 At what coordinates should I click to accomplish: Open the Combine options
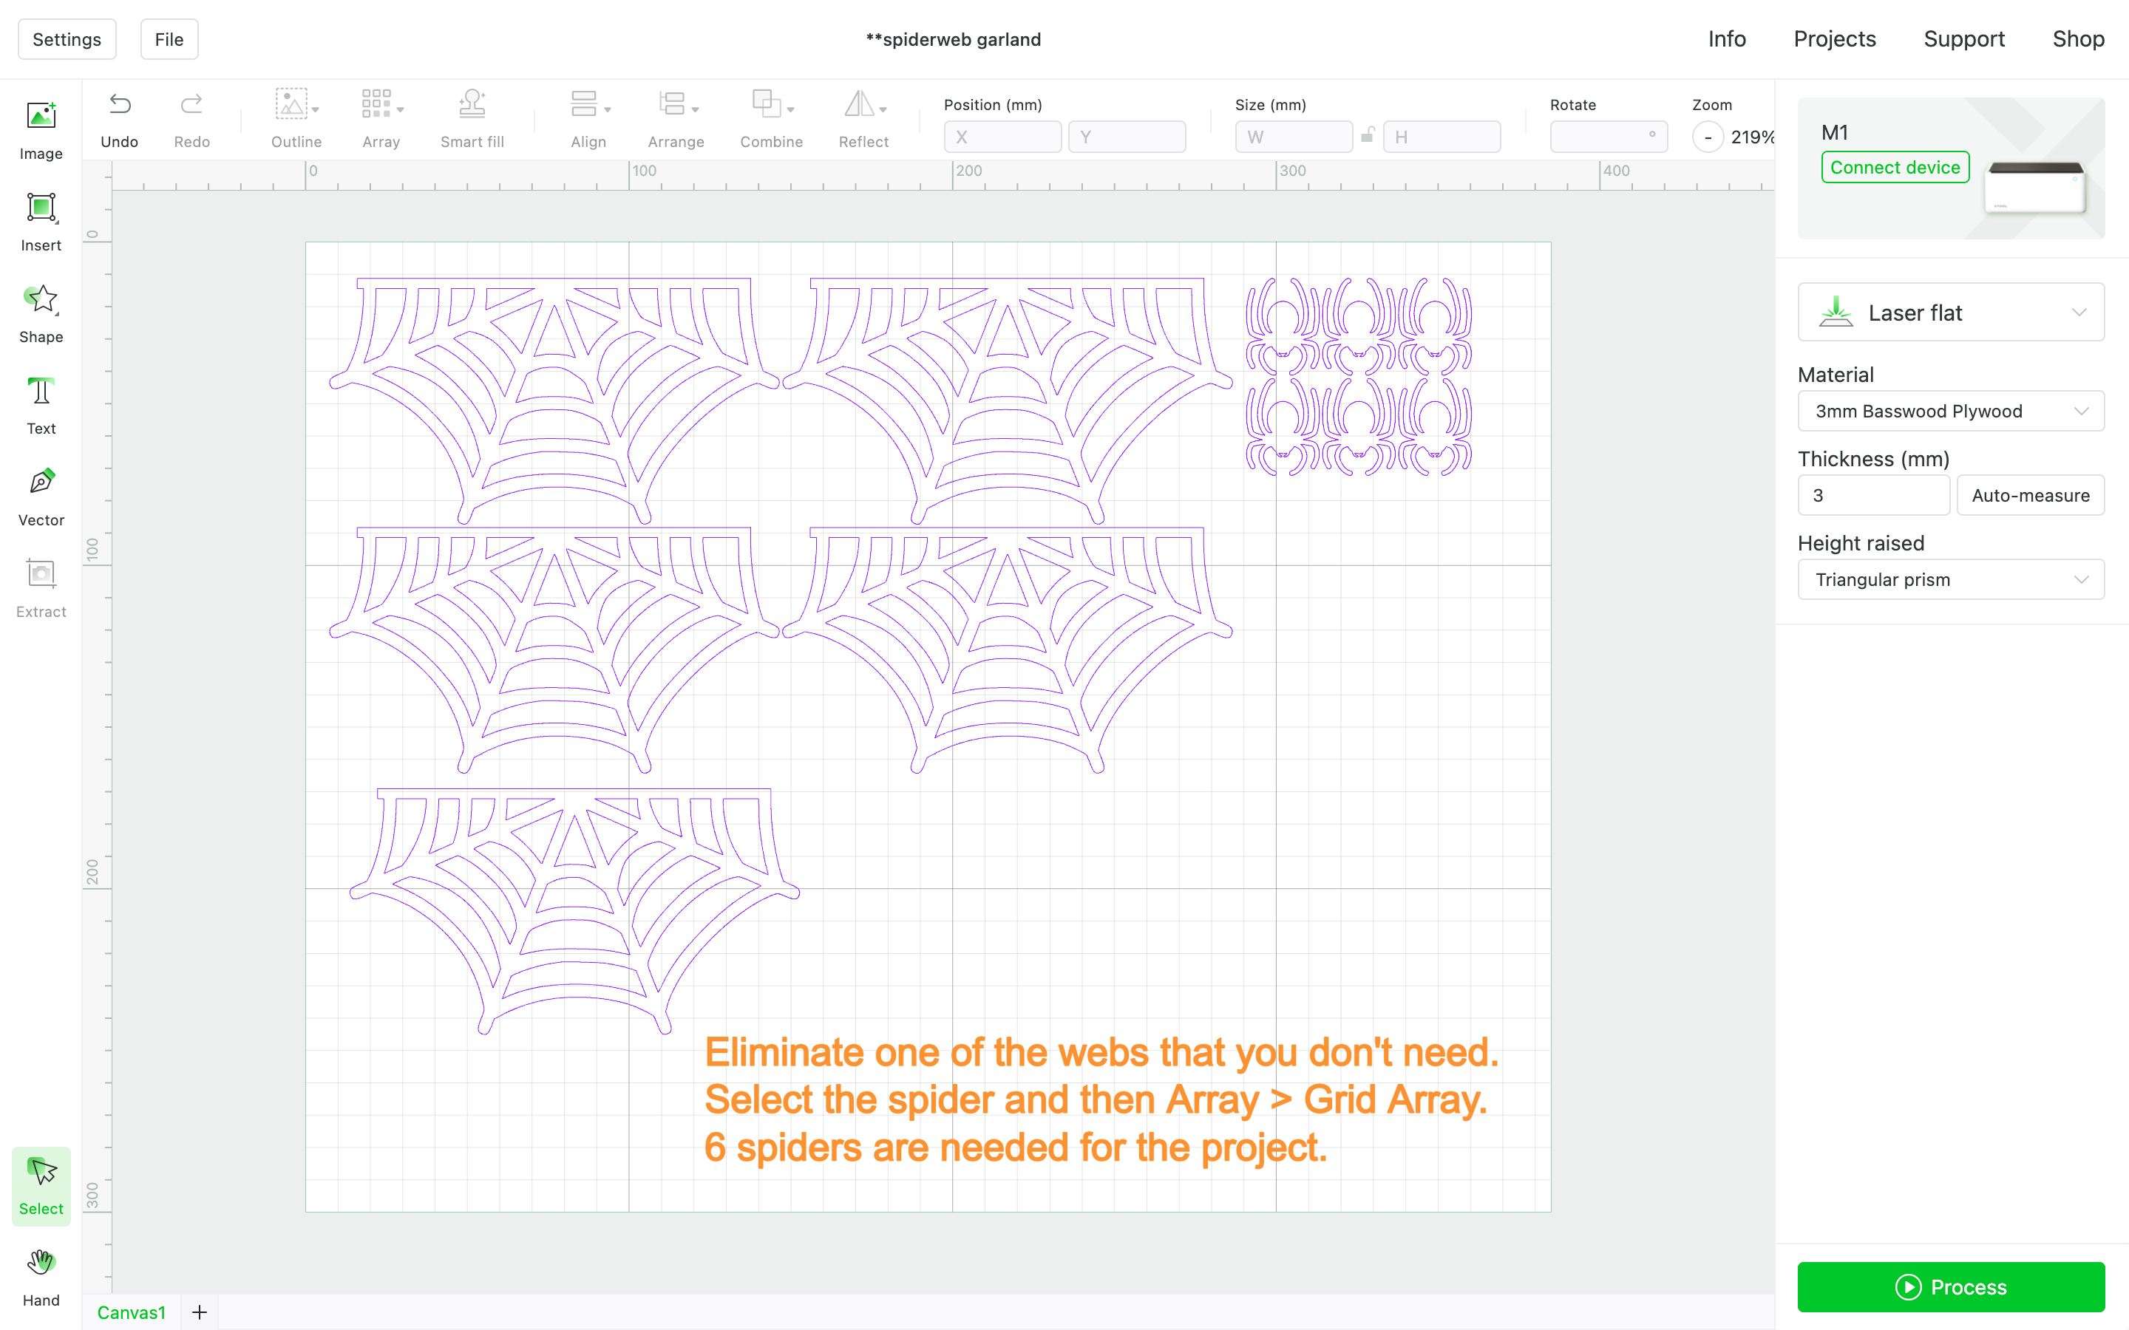point(772,120)
